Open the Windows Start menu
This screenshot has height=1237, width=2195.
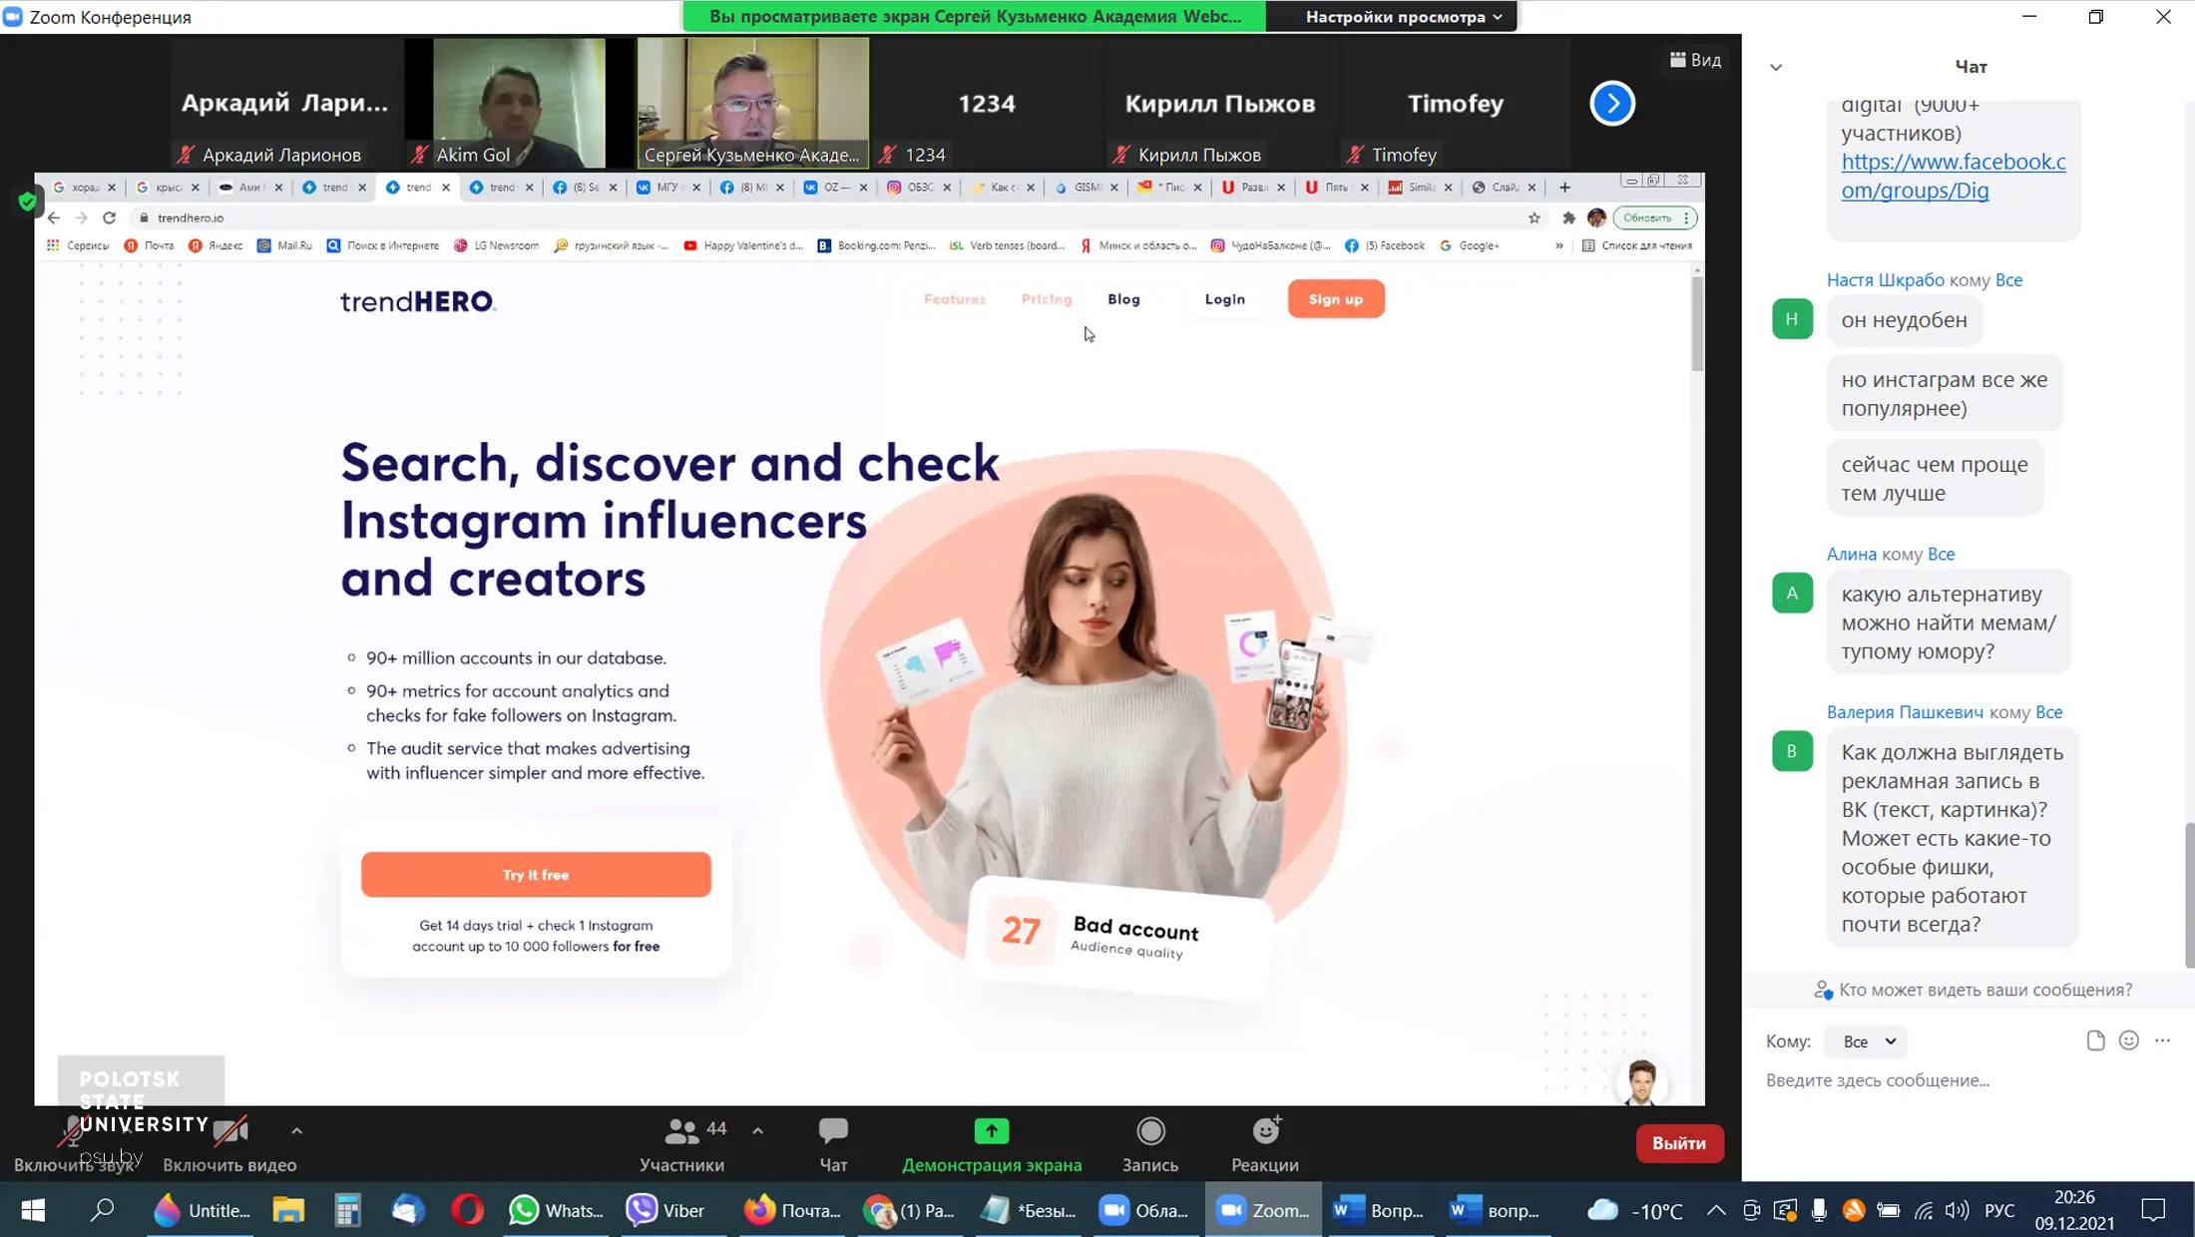point(33,1210)
